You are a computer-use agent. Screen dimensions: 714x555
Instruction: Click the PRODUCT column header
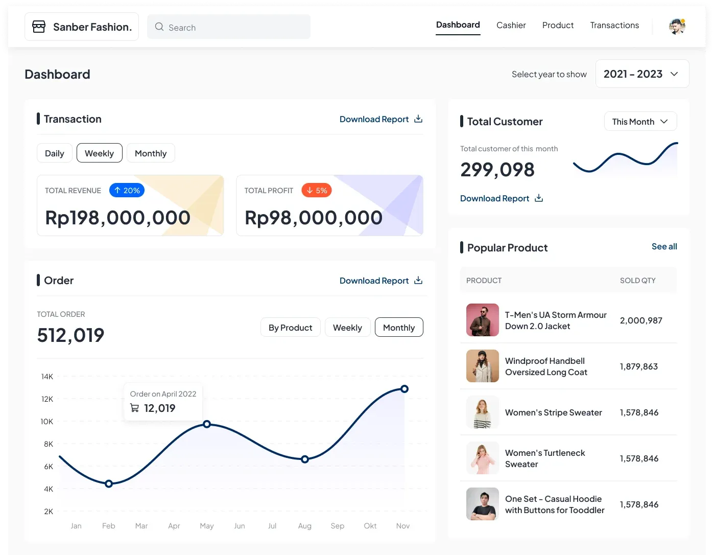click(x=484, y=281)
